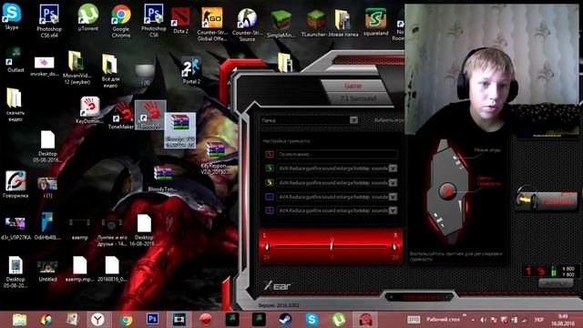Click the taskbar clock showing 9:49
583x328 pixels.
pos(563,320)
